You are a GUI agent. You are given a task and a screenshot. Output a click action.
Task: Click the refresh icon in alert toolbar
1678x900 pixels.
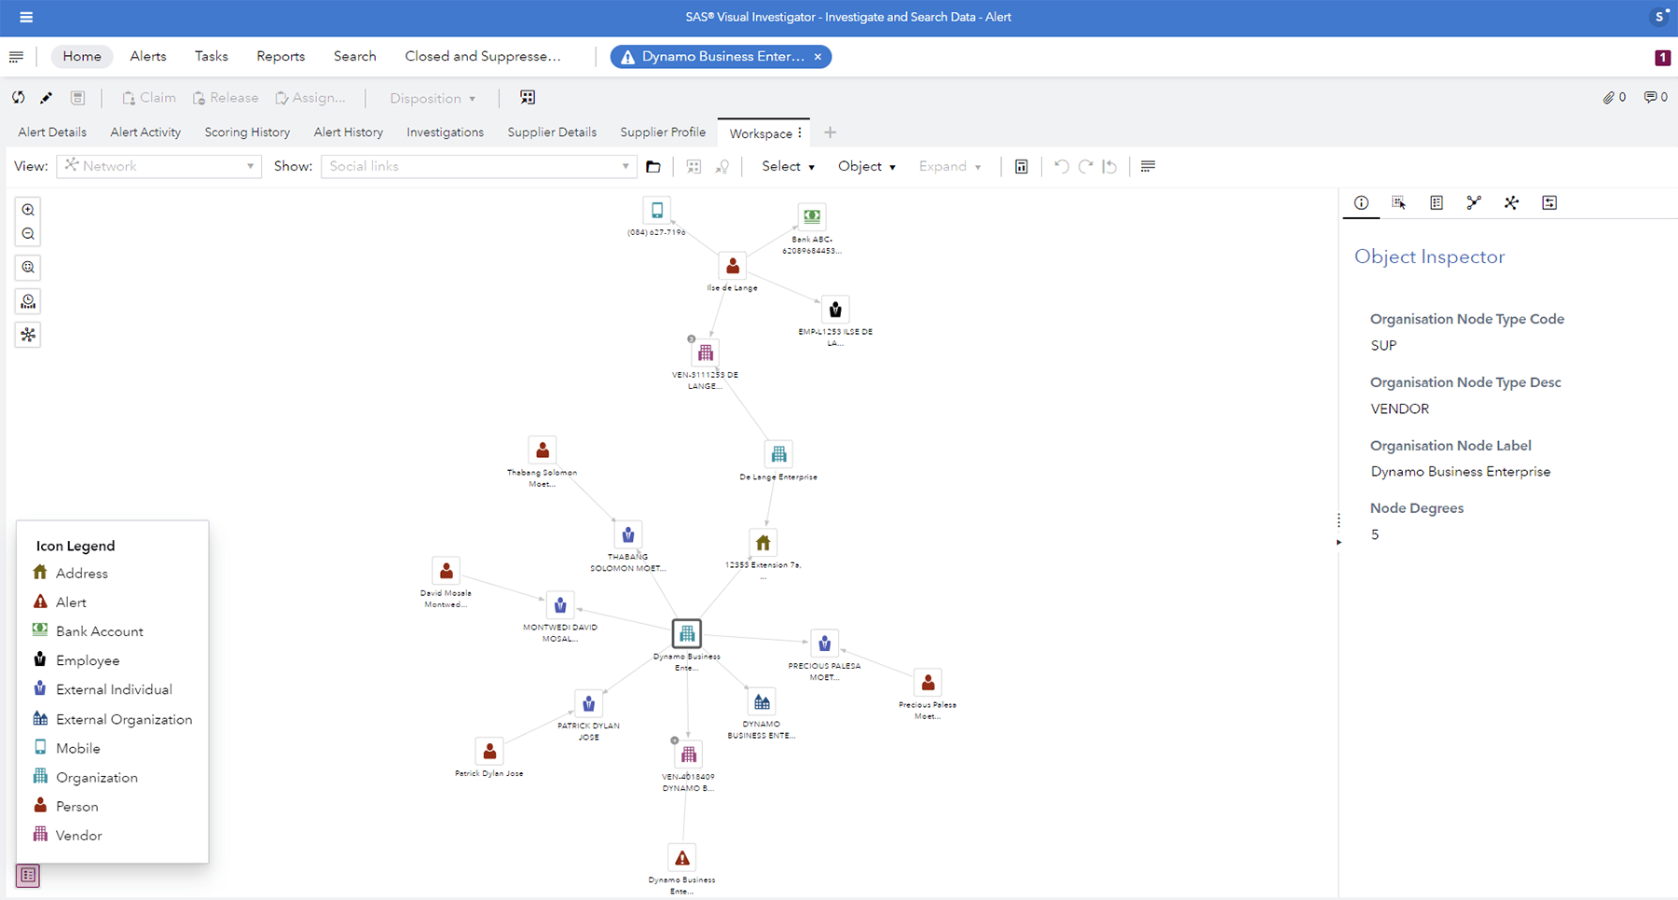(x=19, y=98)
